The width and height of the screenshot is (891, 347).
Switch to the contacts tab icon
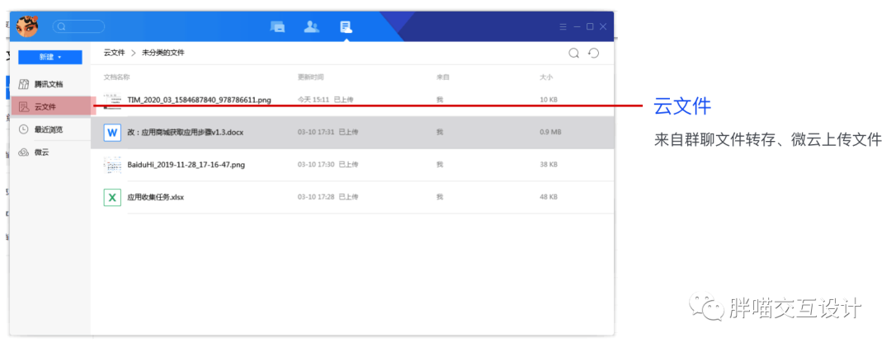pos(311,26)
